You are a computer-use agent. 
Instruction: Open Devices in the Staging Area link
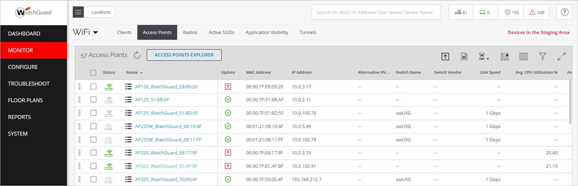click(x=538, y=32)
